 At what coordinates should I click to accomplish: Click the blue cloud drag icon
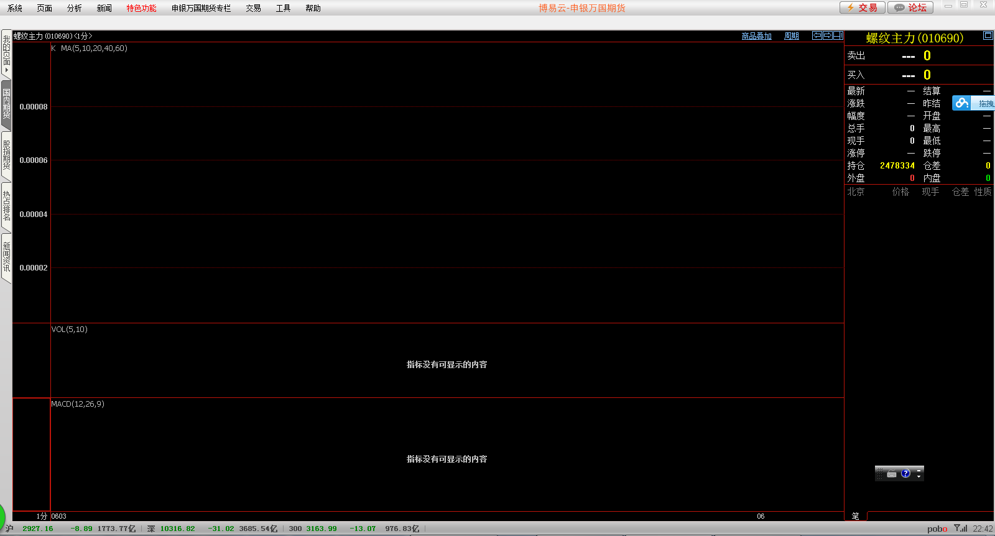tap(962, 103)
